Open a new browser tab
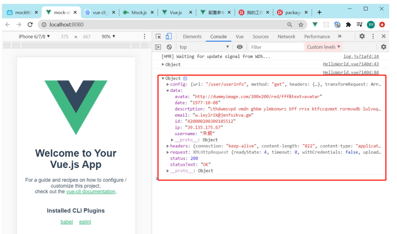The image size is (397, 234). [x=319, y=12]
